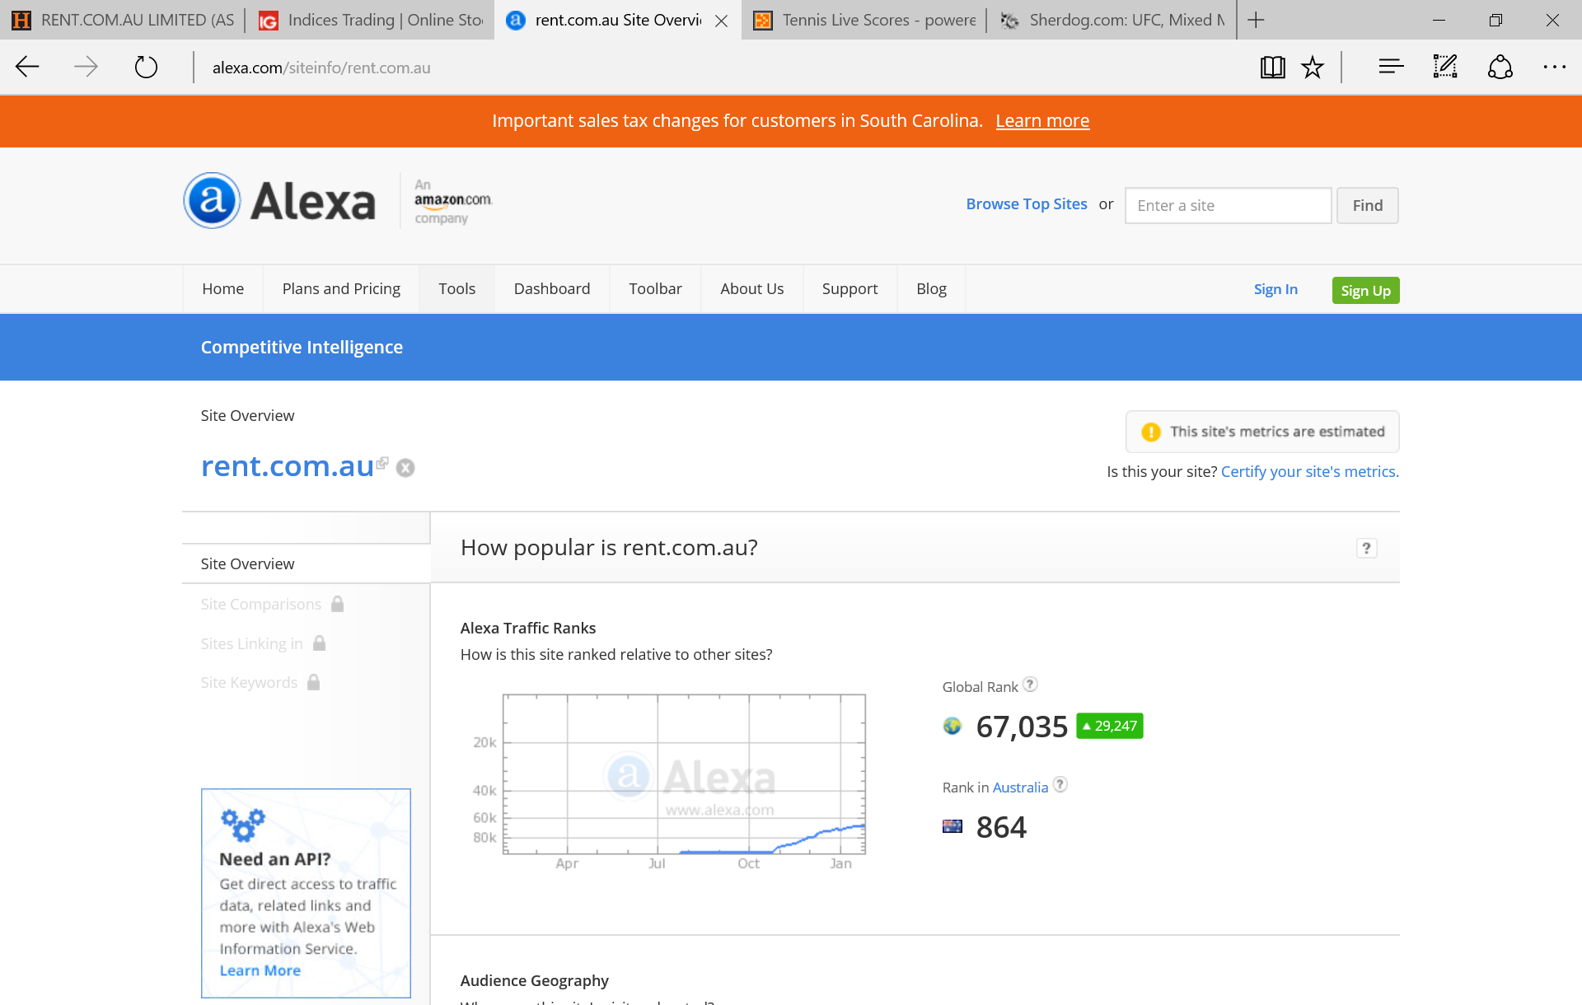This screenshot has width=1582, height=1005.
Task: Click the browser forward arrow
Action: pyautogui.click(x=86, y=67)
